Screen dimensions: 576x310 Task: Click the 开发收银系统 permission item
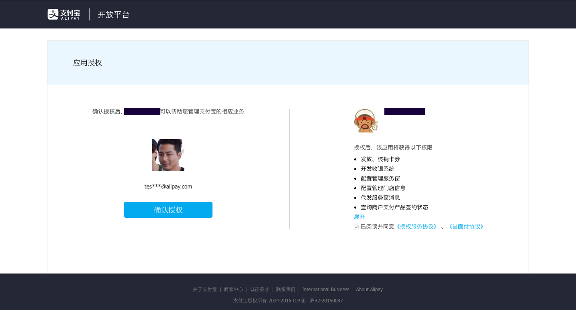(378, 169)
